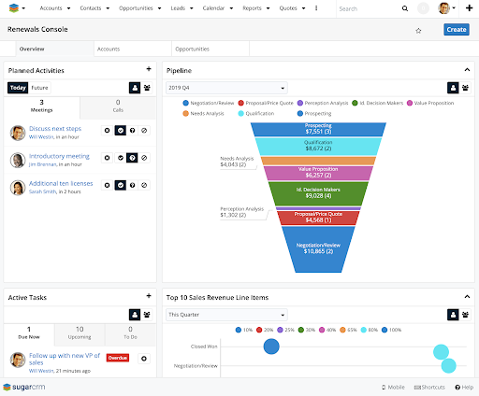This screenshot has height=396, width=479.
Task: Set no reply for Introductory meeting
Action: tap(144, 158)
